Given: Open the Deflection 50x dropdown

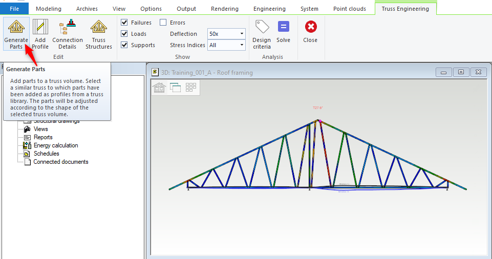Looking at the screenshot, I should pyautogui.click(x=226, y=34).
